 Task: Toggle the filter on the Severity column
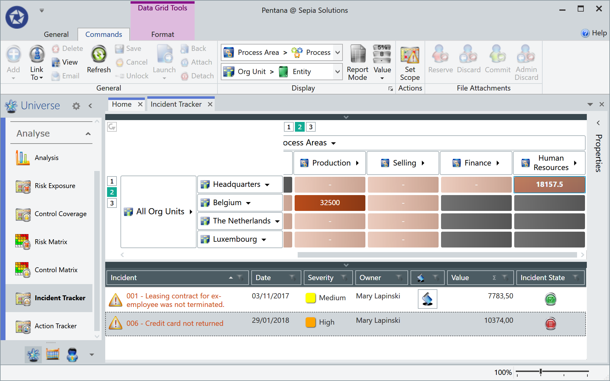point(345,278)
